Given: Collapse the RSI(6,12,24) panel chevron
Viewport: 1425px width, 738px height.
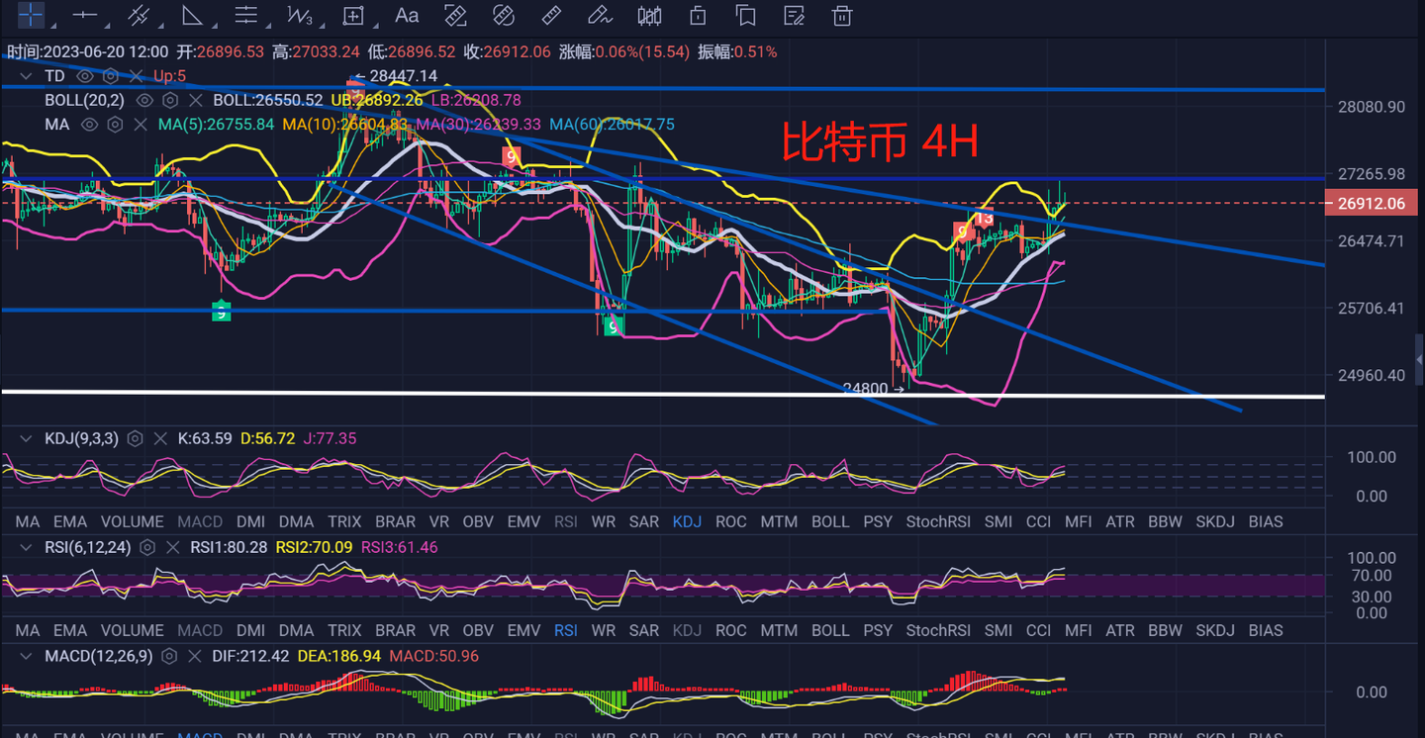Looking at the screenshot, I should click(27, 547).
